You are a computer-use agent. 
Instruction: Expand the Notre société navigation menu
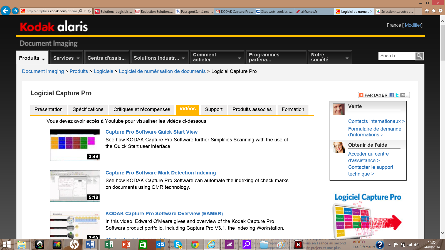[x=330, y=57]
